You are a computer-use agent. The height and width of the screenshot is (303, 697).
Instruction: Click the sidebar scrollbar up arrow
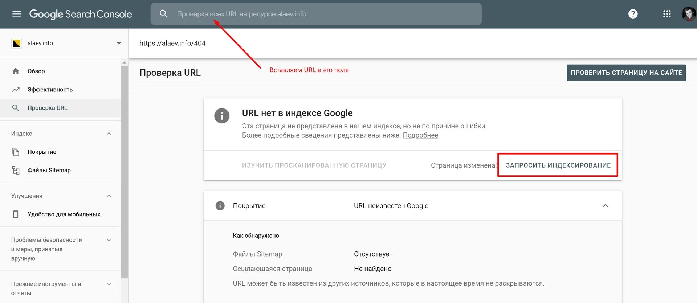click(124, 62)
